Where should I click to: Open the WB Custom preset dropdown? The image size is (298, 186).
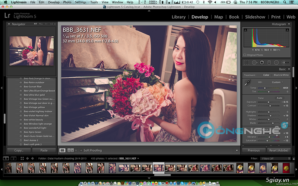click(x=277, y=82)
